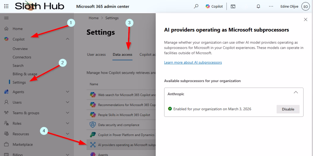Viewport: 313px width, 156px height.
Task: Click Home in the breadcrumb
Action: pos(94,18)
